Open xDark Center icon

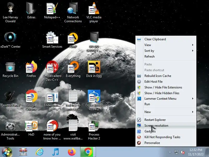tap(10, 40)
